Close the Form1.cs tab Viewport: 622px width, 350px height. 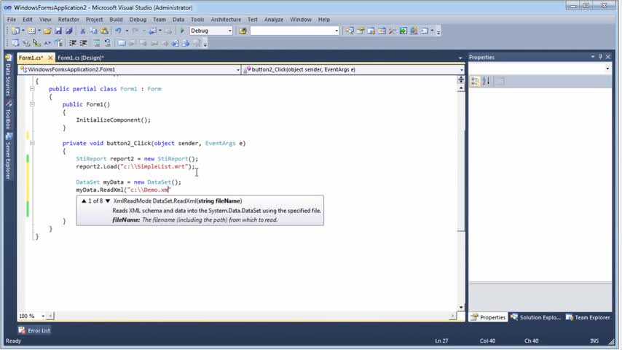pyautogui.click(x=50, y=58)
